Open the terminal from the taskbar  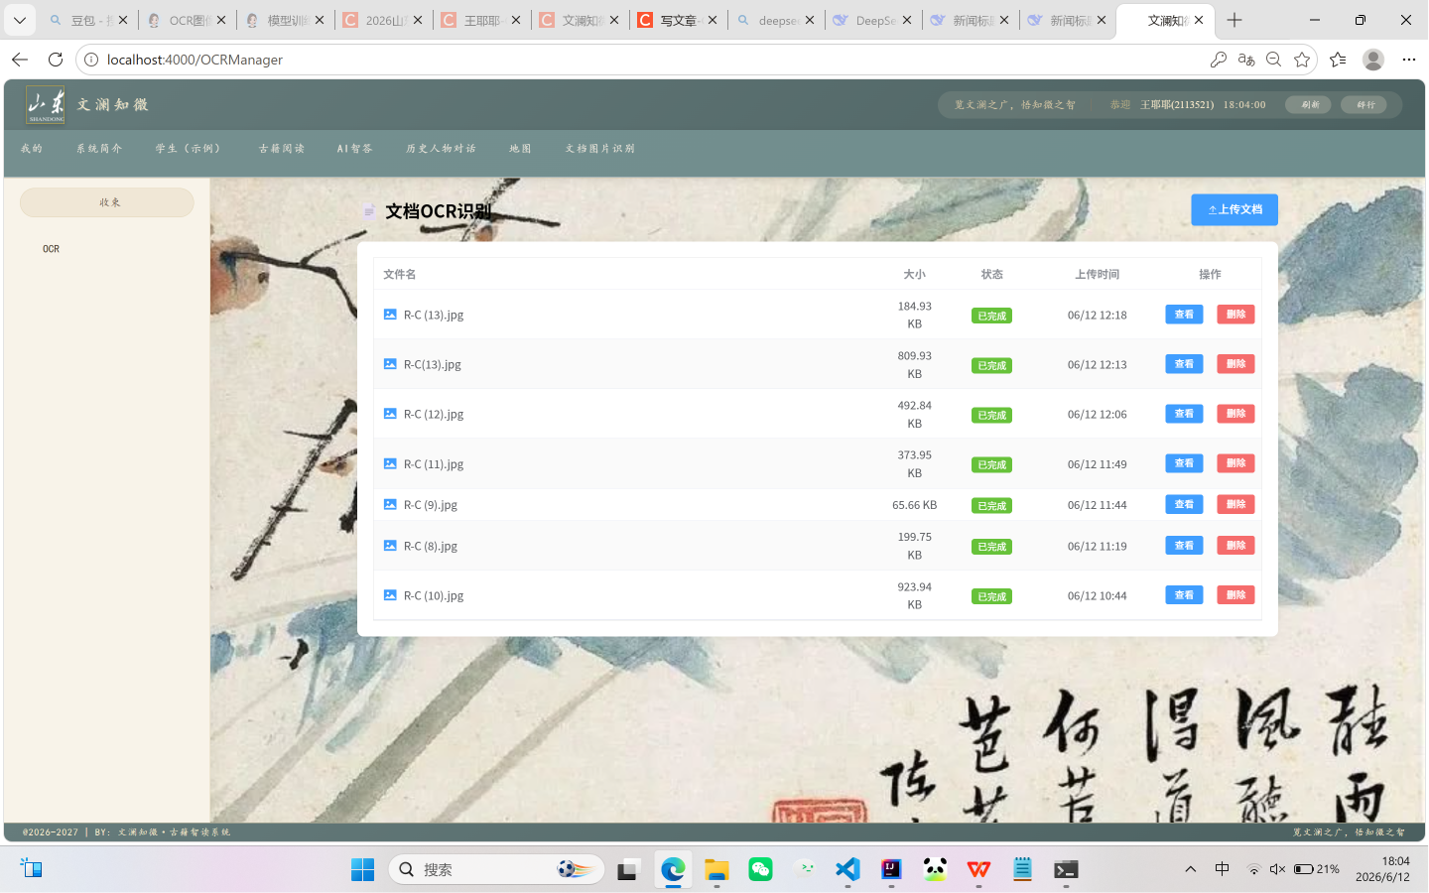tap(1066, 869)
